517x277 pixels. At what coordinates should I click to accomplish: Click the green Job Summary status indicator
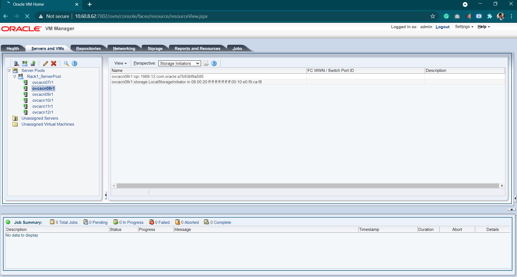(x=8, y=222)
